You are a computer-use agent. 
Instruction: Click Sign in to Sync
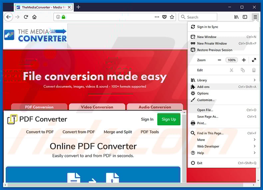[224, 27]
